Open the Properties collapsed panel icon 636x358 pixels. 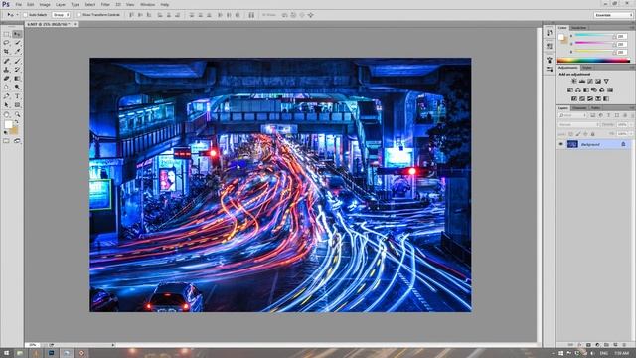pos(550,46)
